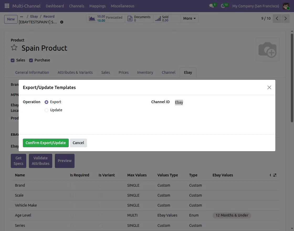Click the gear actions icon beside record name
294x231 pixels.
point(61,22)
